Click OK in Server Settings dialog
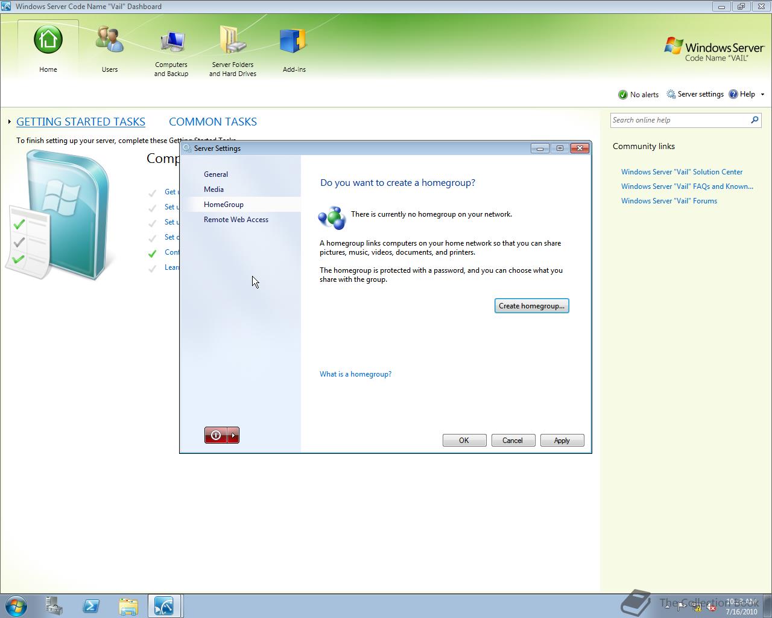 [x=464, y=441]
